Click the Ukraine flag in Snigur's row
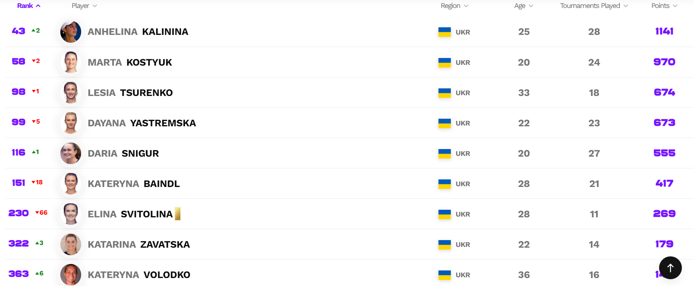This screenshot has width=694, height=286. click(x=444, y=153)
